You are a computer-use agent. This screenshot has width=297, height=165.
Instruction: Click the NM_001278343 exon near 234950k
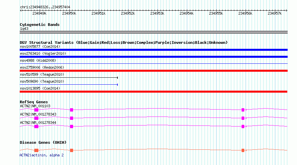71,118
